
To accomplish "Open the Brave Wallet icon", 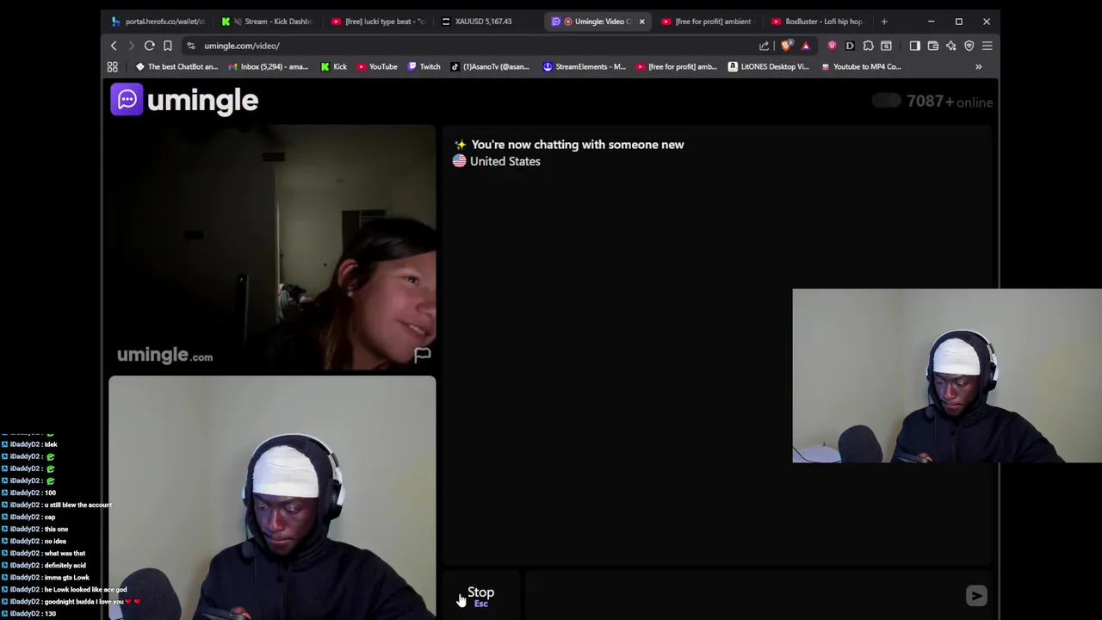I will (932, 46).
